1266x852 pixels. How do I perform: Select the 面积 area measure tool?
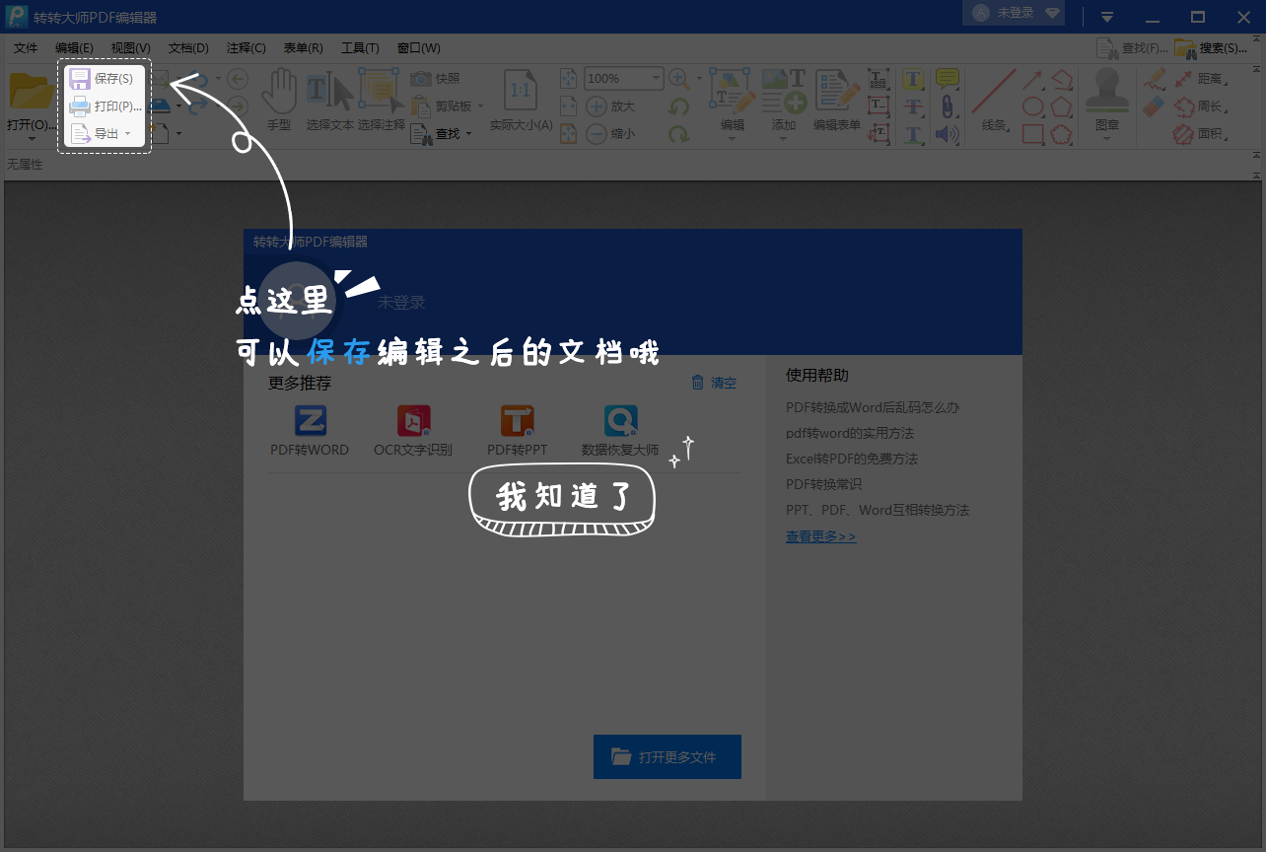(x=1200, y=133)
